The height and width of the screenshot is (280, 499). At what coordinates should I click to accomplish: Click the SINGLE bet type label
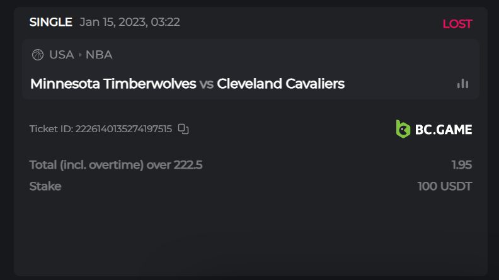pyautogui.click(x=50, y=22)
